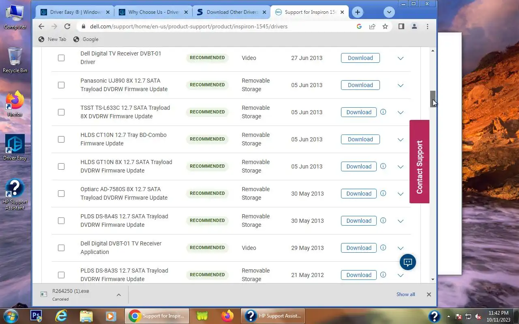Open the Contact Support side button

pyautogui.click(x=419, y=162)
